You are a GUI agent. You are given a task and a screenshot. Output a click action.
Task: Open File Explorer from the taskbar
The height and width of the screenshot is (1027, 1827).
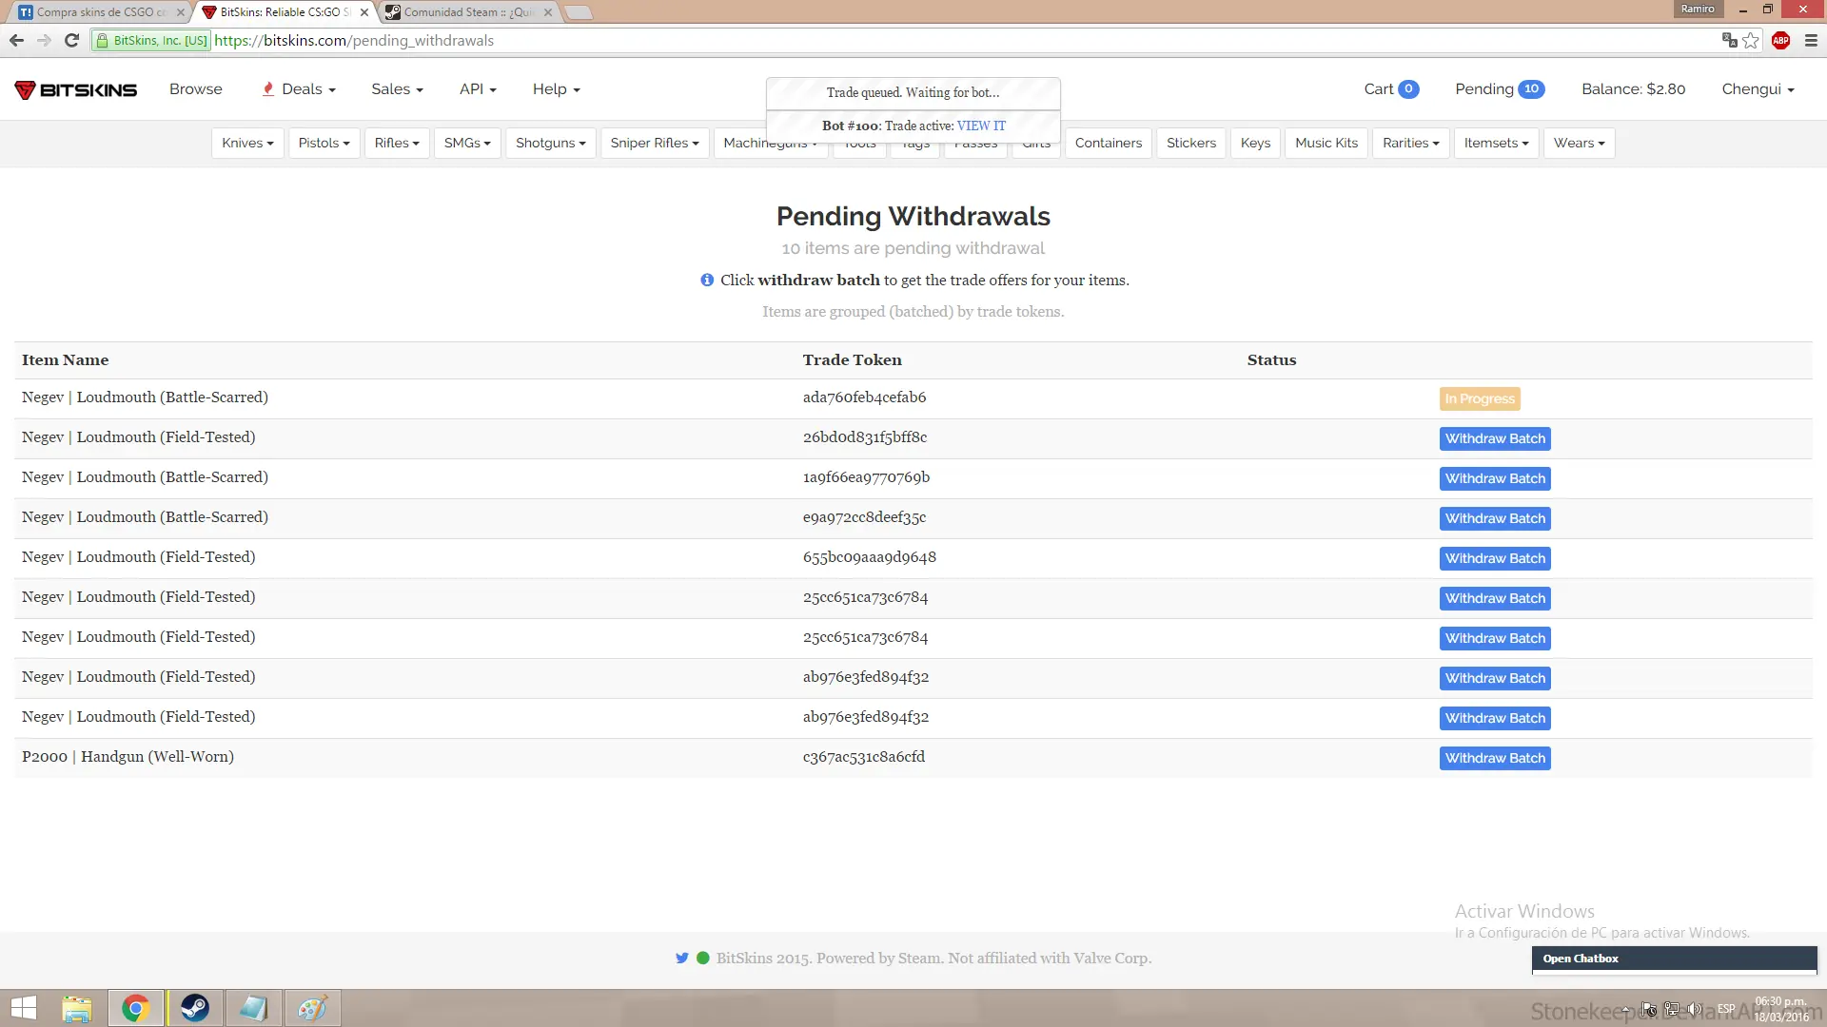[77, 1008]
